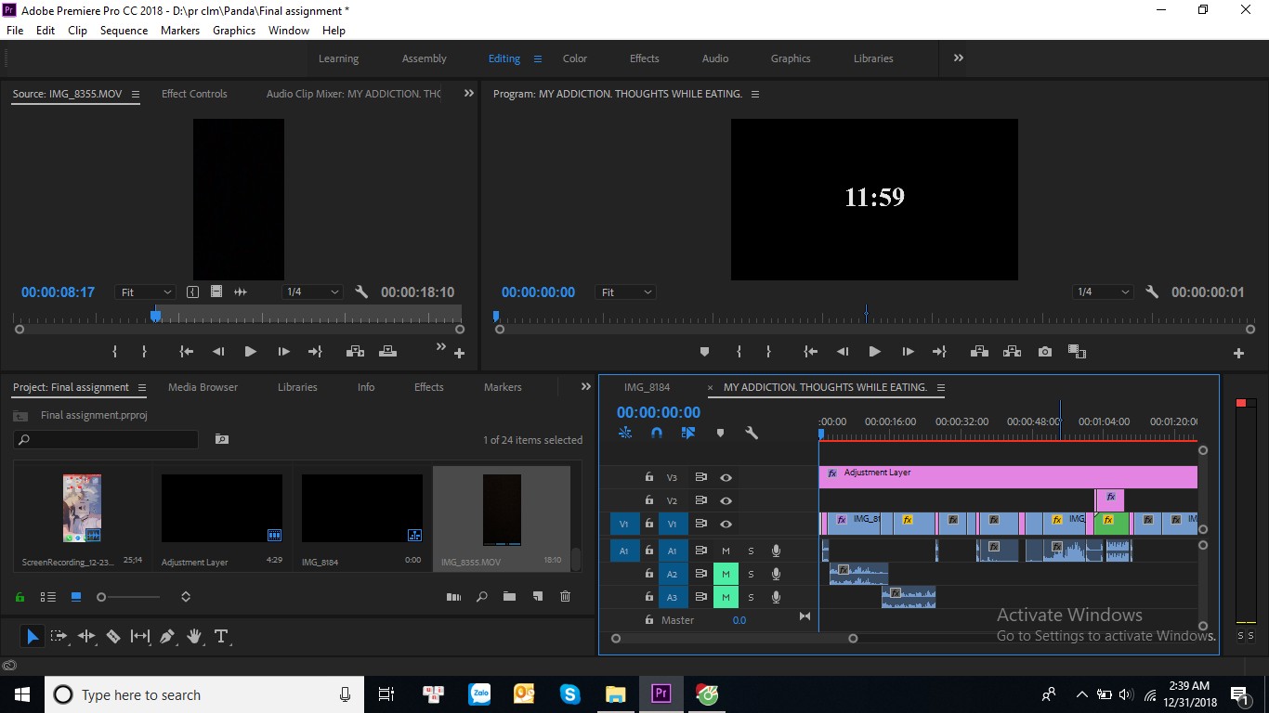Open the Graphics menu
Viewport: 1269px width, 713px height.
[234, 31]
